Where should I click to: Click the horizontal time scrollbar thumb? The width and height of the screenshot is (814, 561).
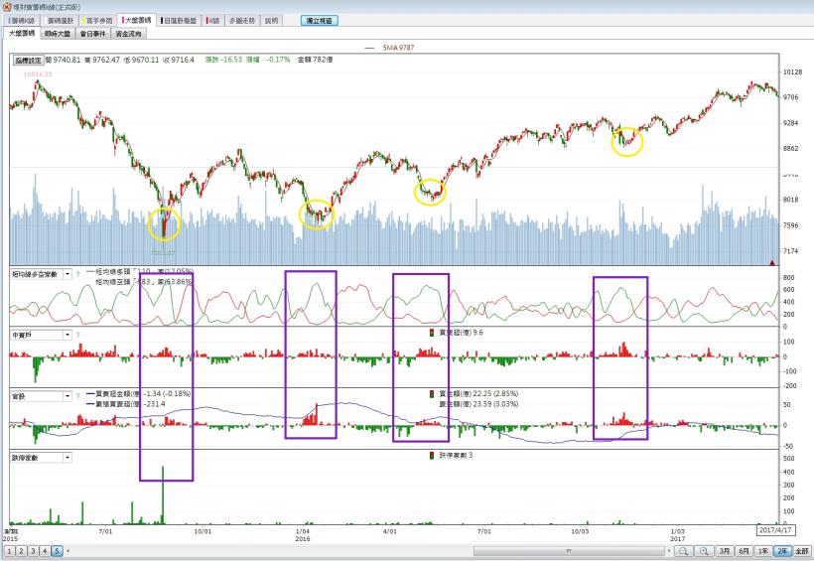click(x=569, y=551)
